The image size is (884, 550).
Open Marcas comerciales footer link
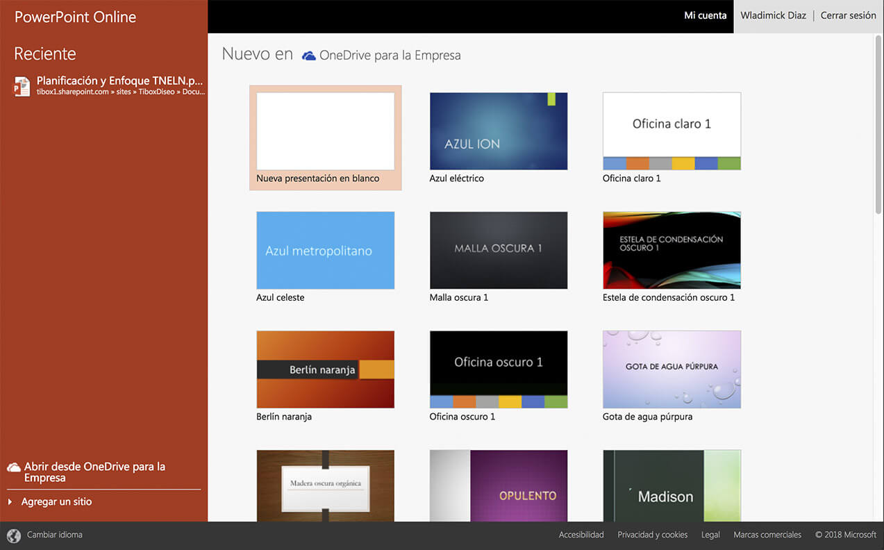point(767,535)
